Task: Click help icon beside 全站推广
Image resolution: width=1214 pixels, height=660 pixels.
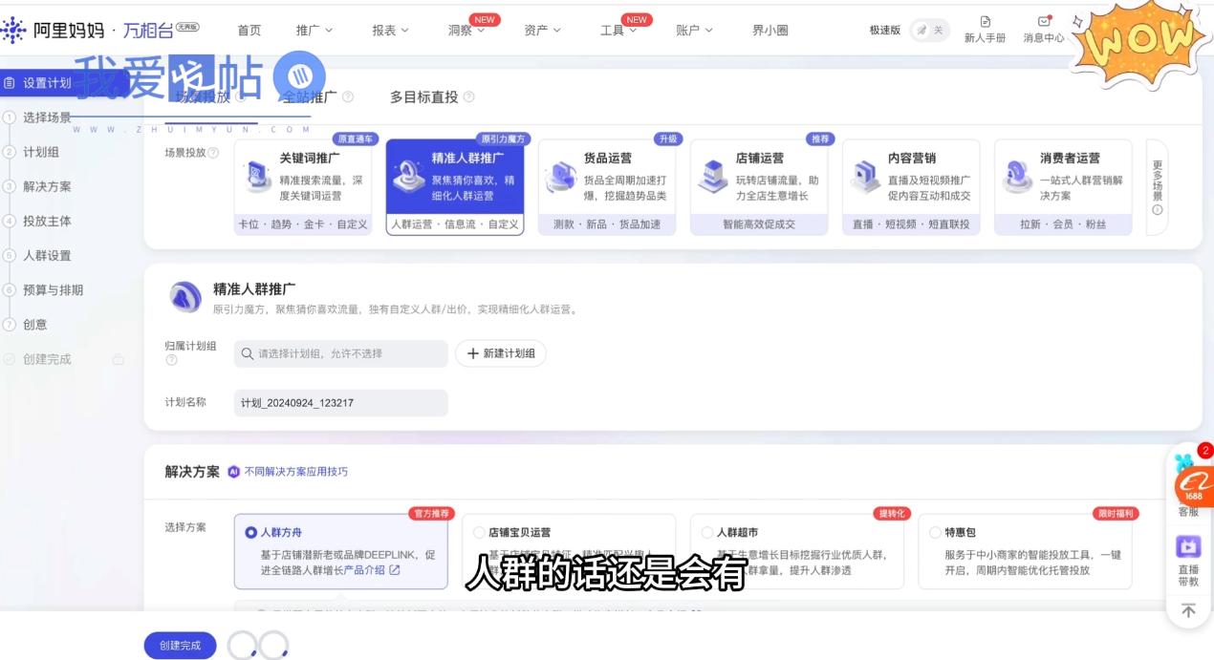Action: click(x=348, y=97)
